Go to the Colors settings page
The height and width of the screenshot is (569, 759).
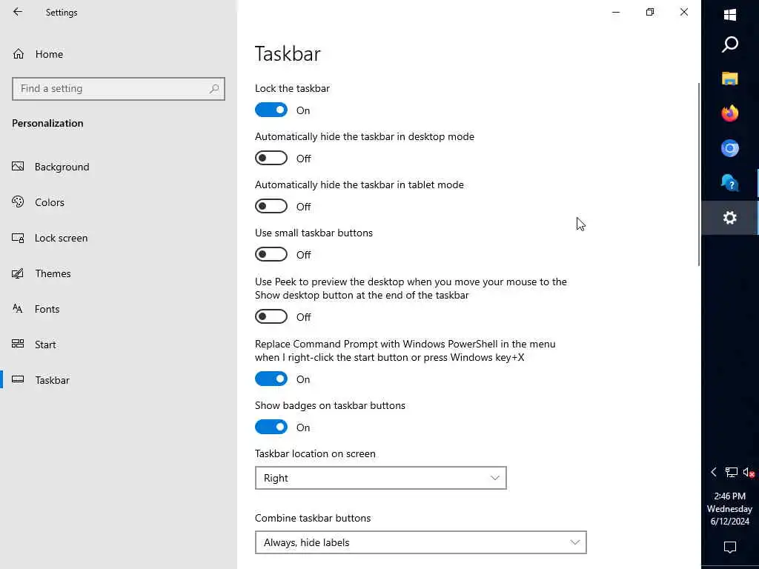click(50, 202)
